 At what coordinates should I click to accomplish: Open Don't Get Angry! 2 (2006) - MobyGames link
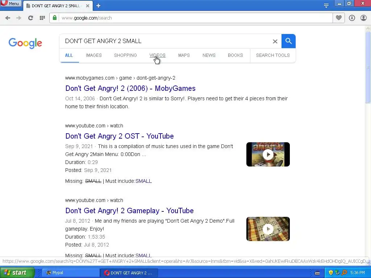130,88
